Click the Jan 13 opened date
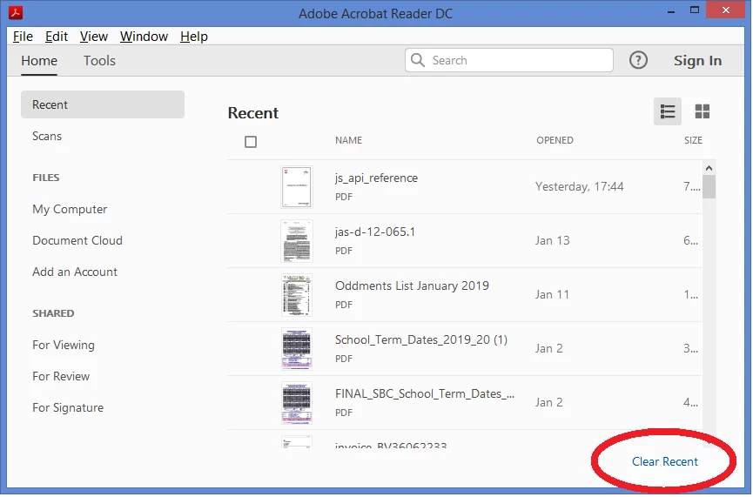753x497 pixels. [x=552, y=240]
